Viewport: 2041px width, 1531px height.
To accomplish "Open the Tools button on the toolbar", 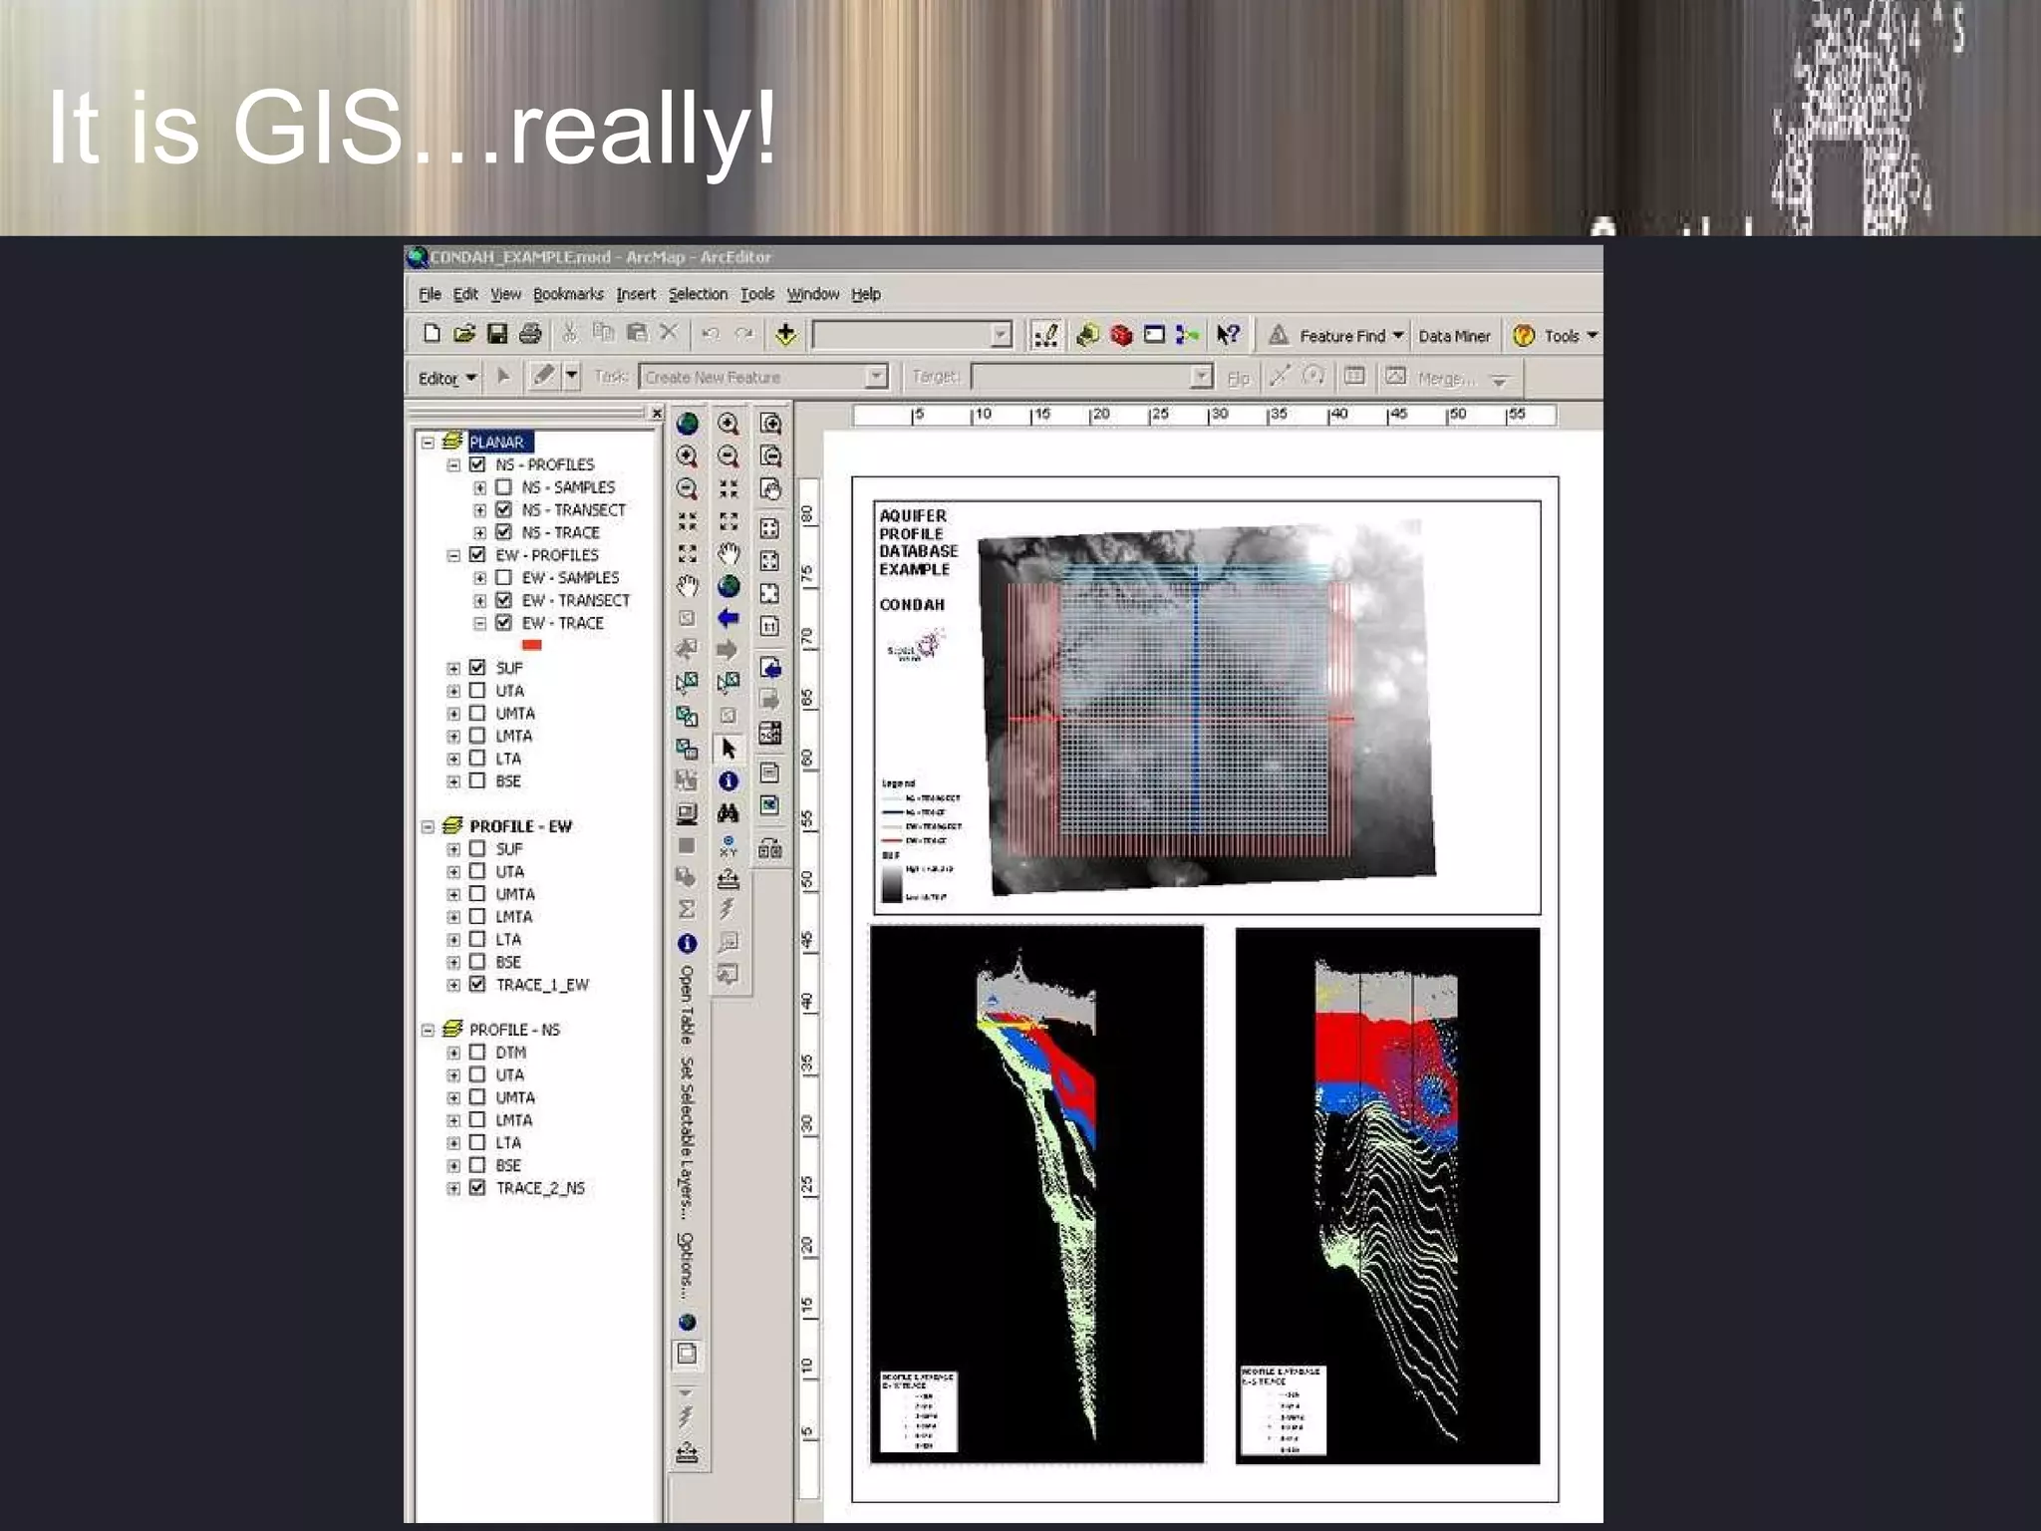I will (x=1556, y=336).
